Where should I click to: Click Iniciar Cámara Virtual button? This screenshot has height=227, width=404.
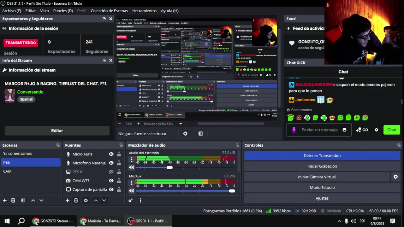tap(317, 177)
